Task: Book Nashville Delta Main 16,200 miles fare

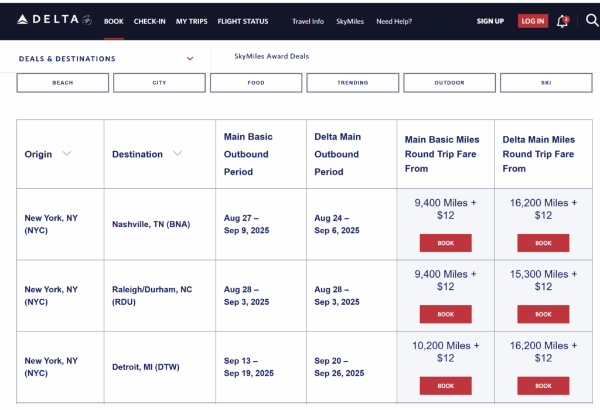Action: (x=543, y=243)
